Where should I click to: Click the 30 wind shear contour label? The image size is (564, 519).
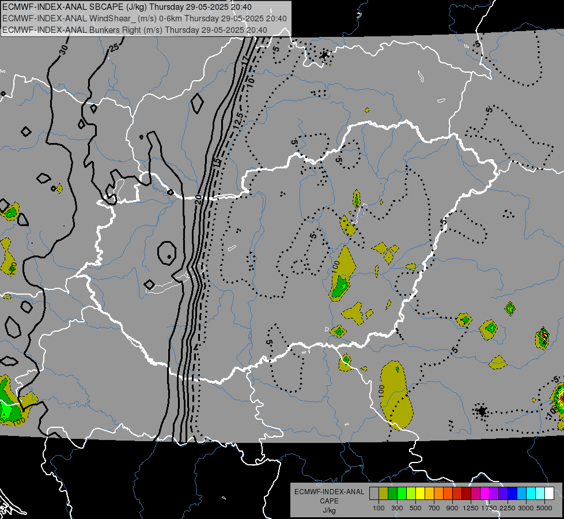click(x=63, y=50)
